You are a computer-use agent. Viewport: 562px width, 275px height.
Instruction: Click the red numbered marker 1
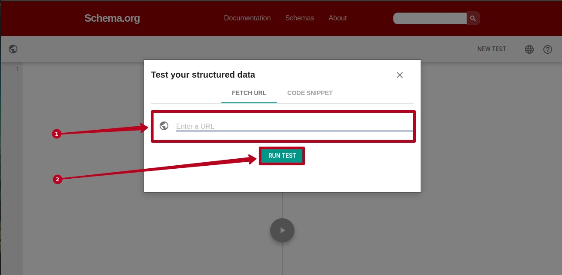click(x=56, y=134)
